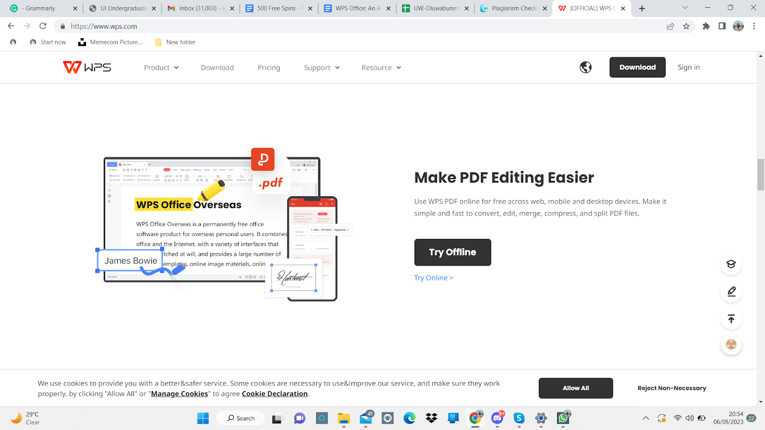Image resolution: width=765 pixels, height=430 pixels.
Task: Open the Start now bookmark
Action: [48, 42]
